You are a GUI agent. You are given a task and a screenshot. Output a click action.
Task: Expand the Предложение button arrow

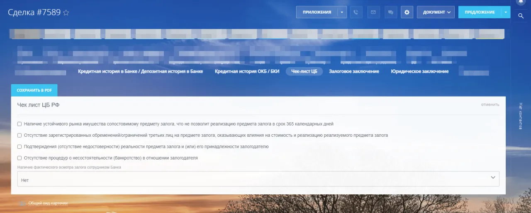pos(506,12)
